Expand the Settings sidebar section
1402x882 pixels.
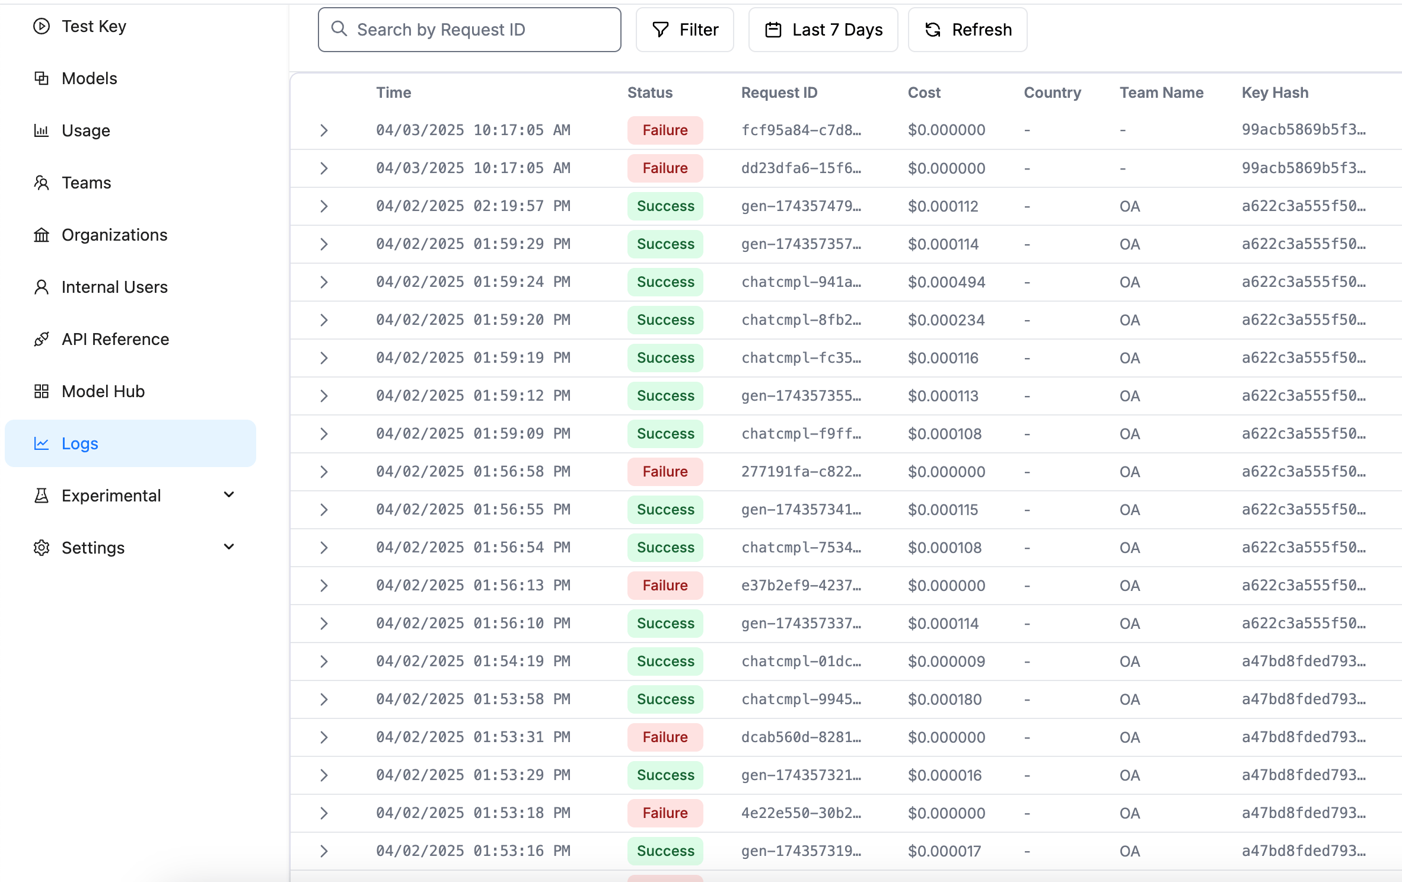(229, 547)
